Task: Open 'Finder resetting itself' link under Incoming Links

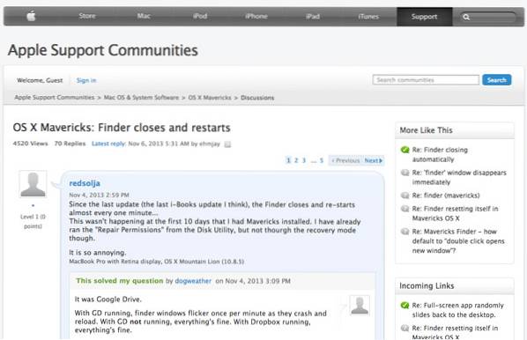Action: click(455, 332)
